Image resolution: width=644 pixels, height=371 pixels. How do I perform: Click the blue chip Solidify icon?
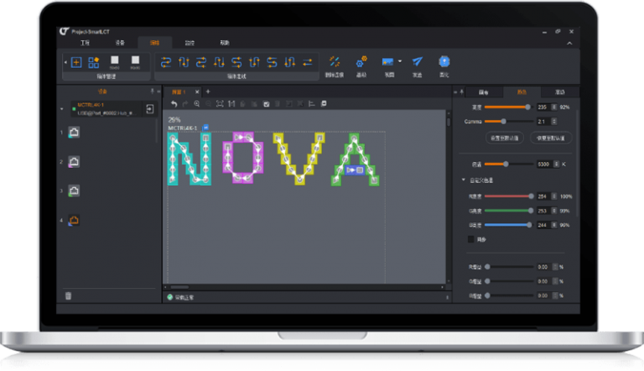coord(444,61)
